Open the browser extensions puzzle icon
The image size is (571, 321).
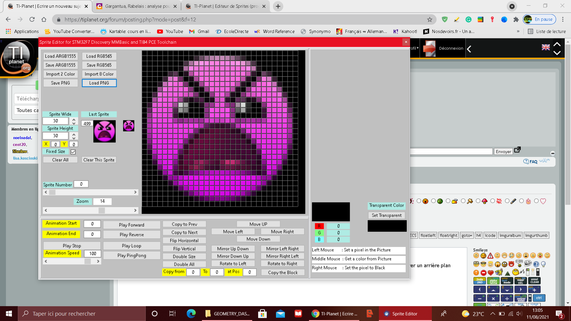pos(516,19)
